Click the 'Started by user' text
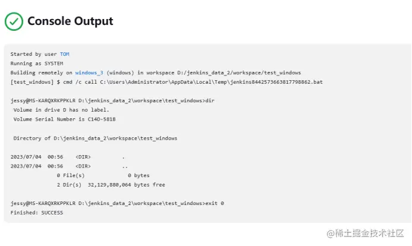 click(x=34, y=54)
